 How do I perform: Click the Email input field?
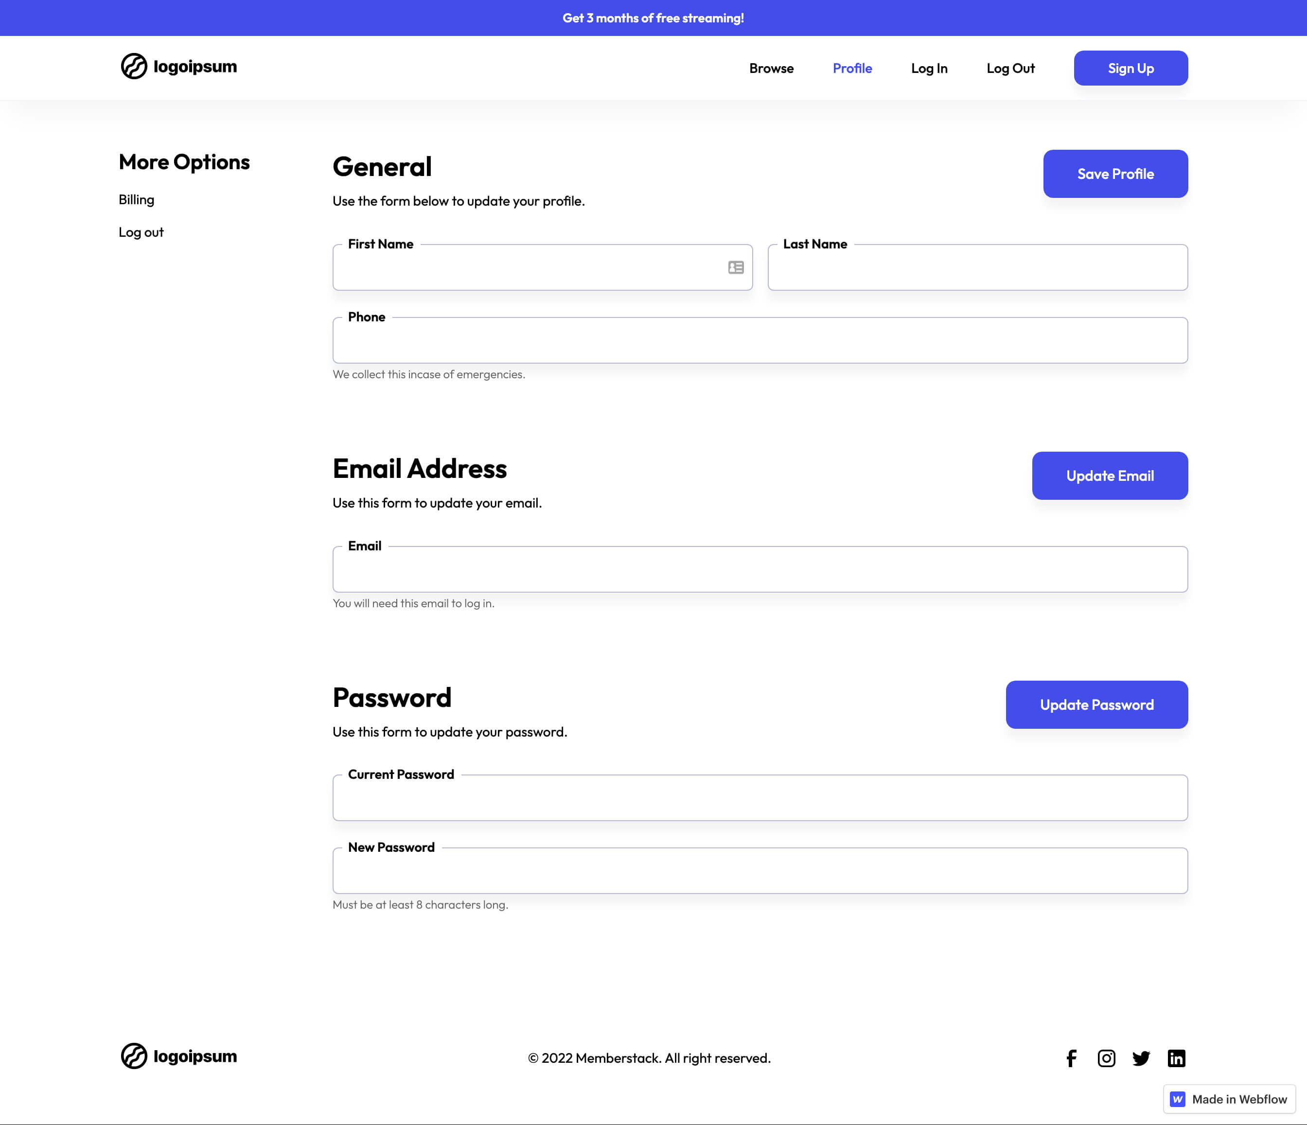[760, 568]
